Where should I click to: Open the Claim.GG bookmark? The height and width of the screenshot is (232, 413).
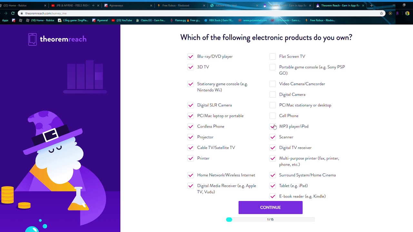151,20
